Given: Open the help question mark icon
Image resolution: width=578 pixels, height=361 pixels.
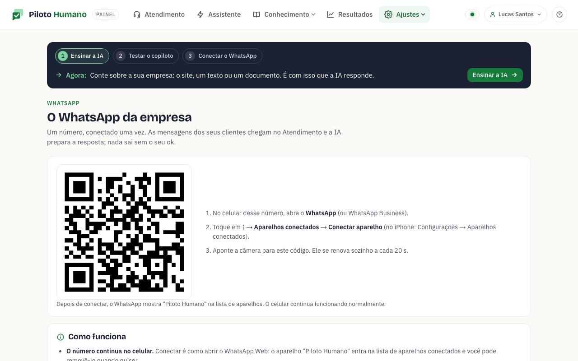Looking at the screenshot, I should pyautogui.click(x=559, y=14).
